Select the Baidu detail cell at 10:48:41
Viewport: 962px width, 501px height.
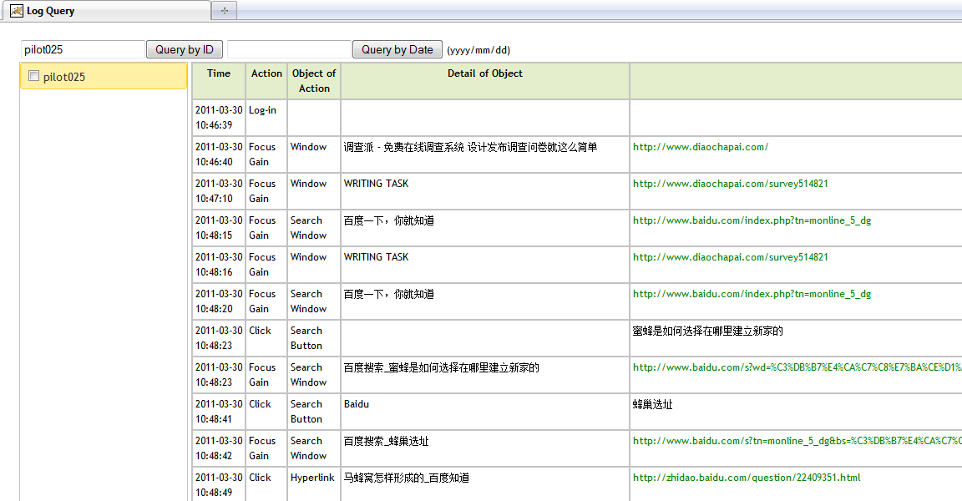(x=484, y=412)
